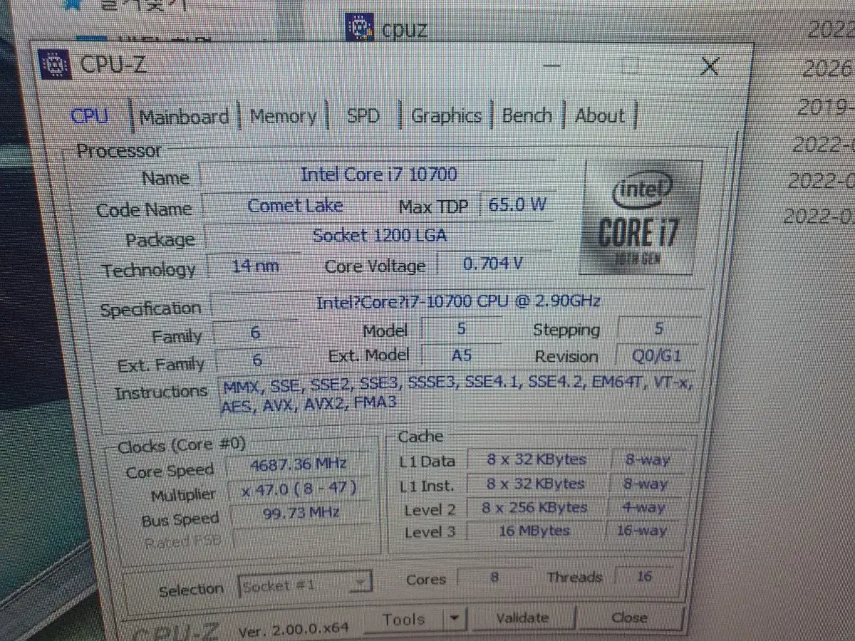This screenshot has height=641, width=855.
Task: Click the Cores value 8
Action: click(x=494, y=577)
